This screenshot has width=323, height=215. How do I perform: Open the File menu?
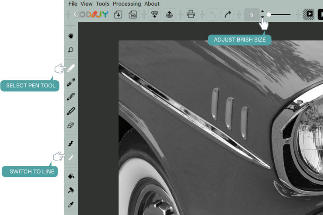click(73, 4)
